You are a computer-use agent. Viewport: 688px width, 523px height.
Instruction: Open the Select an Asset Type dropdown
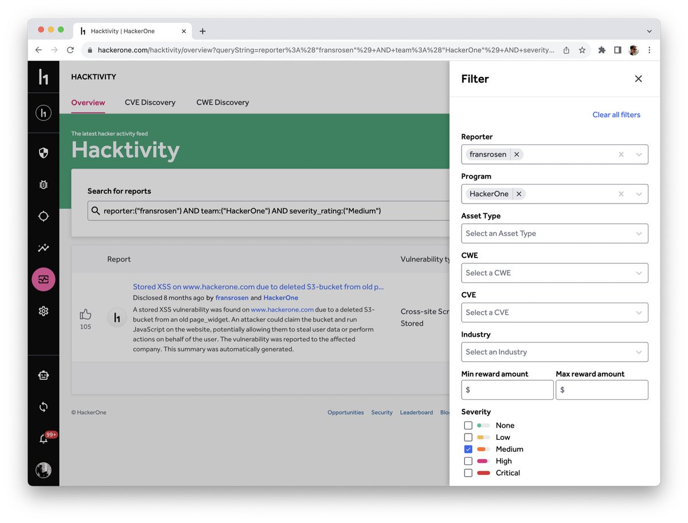[x=554, y=233]
